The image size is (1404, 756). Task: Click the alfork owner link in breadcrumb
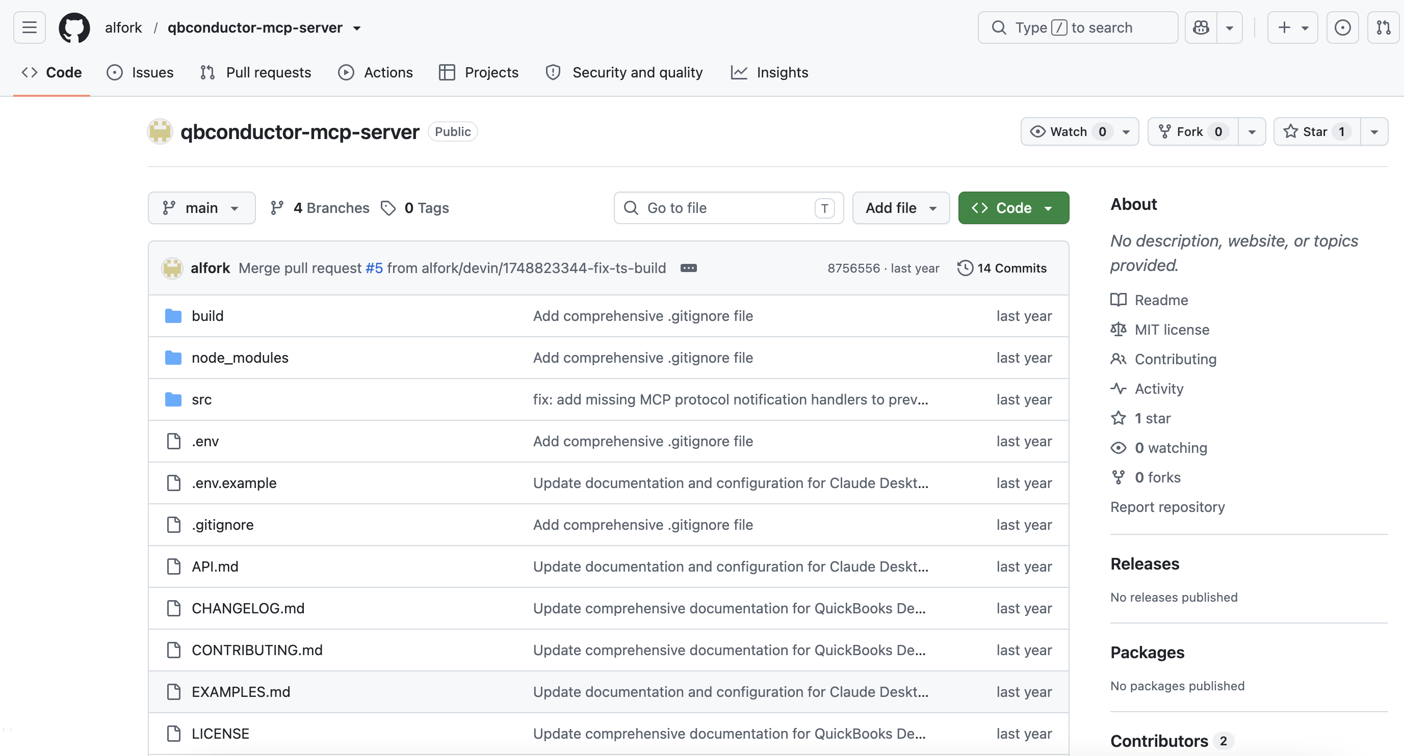pyautogui.click(x=124, y=28)
